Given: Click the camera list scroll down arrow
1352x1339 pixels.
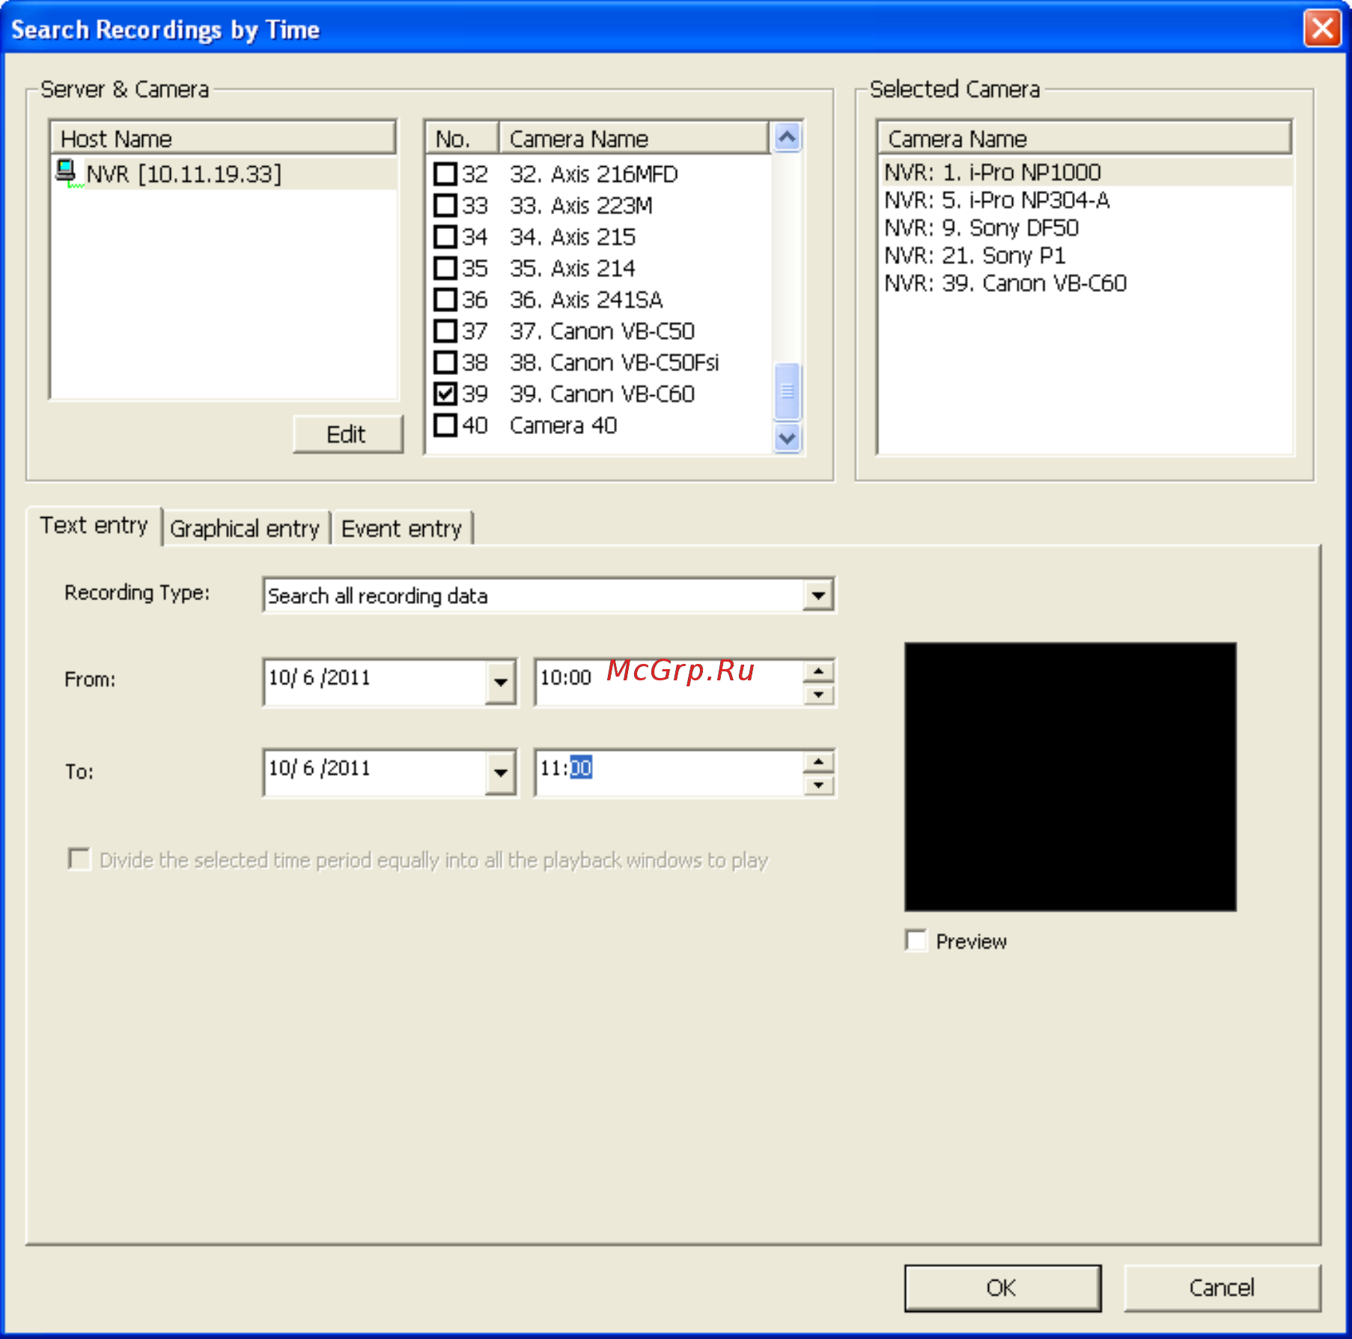Looking at the screenshot, I should click(787, 438).
